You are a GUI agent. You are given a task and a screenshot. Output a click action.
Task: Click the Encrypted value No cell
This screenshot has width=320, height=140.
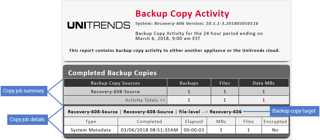275,130
